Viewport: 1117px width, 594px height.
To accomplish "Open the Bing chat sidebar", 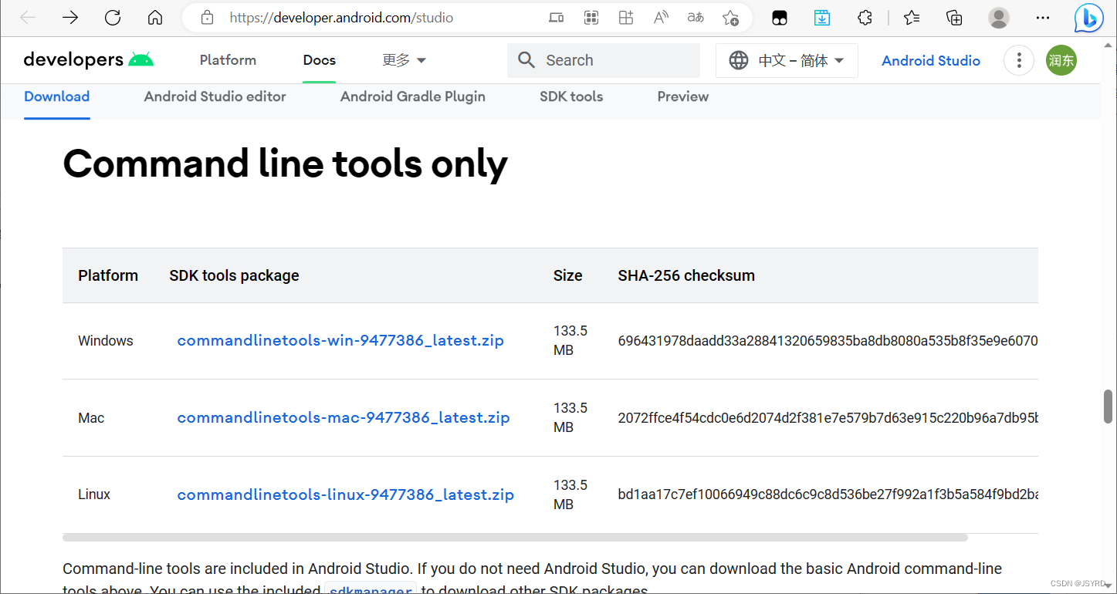I will click(1088, 18).
